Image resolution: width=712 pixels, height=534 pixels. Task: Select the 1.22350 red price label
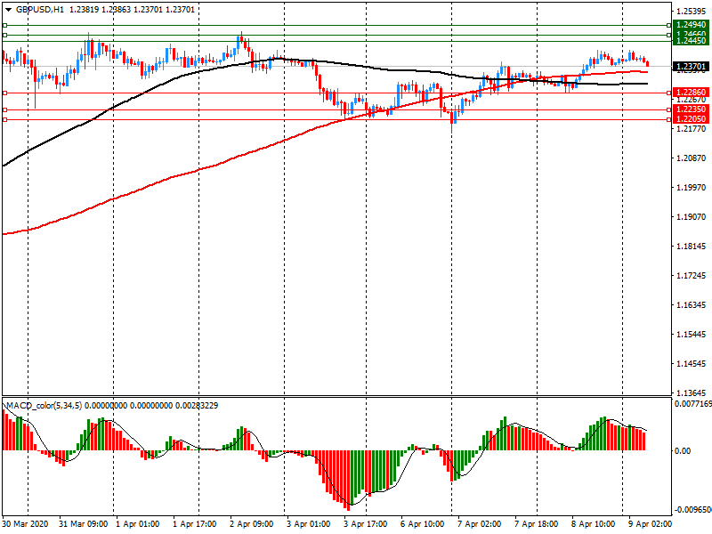point(691,109)
